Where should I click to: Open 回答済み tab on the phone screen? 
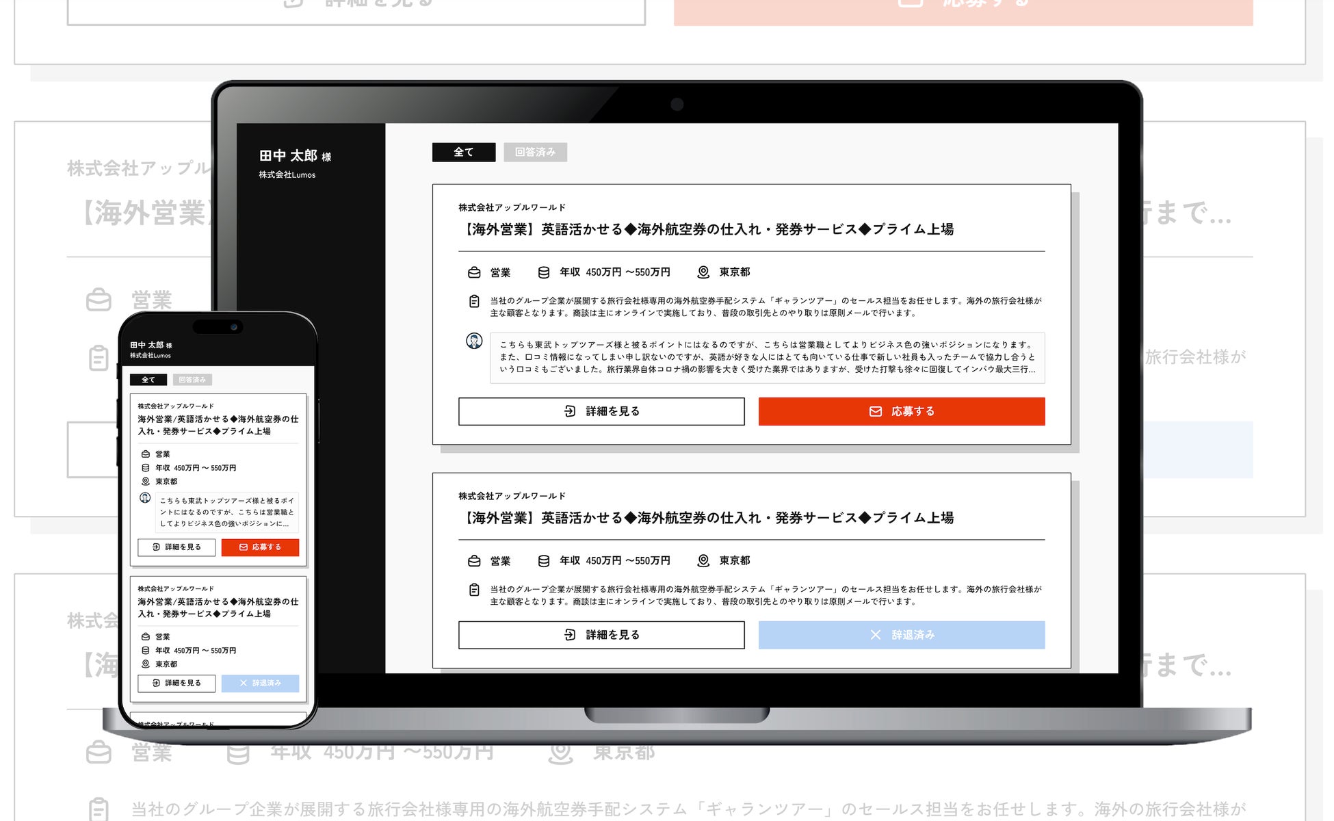tap(192, 380)
